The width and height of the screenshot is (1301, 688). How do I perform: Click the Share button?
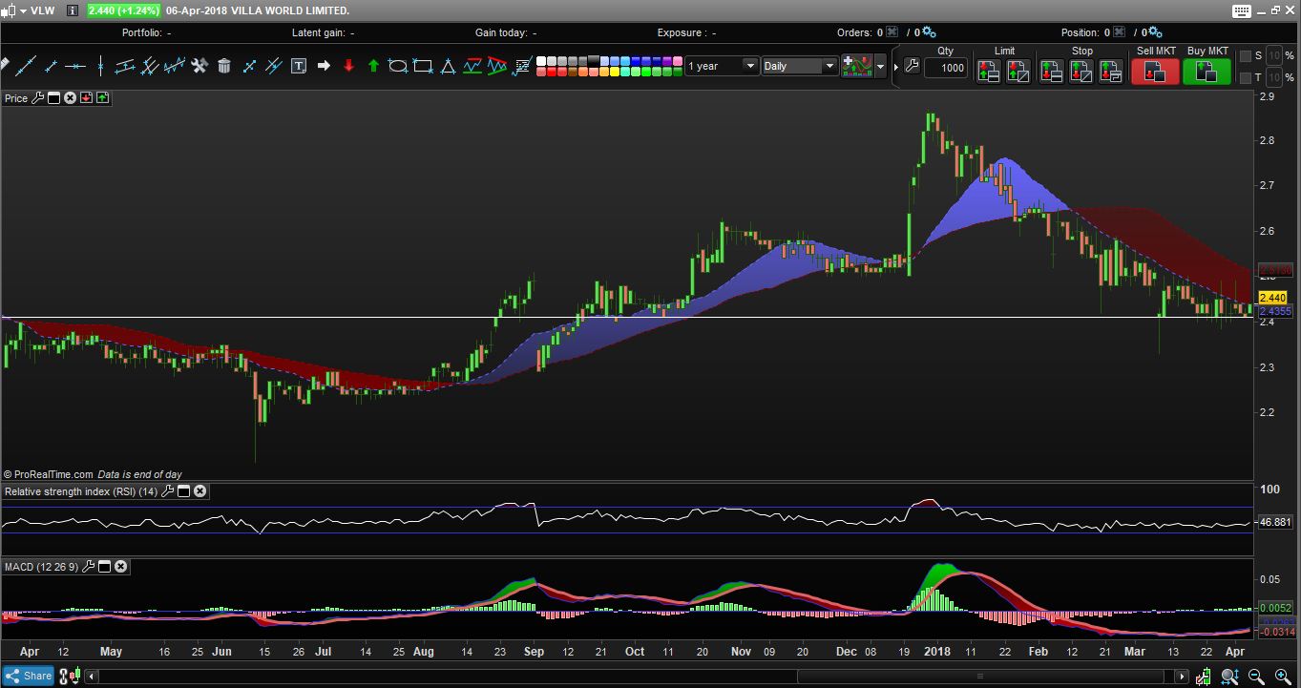point(29,676)
